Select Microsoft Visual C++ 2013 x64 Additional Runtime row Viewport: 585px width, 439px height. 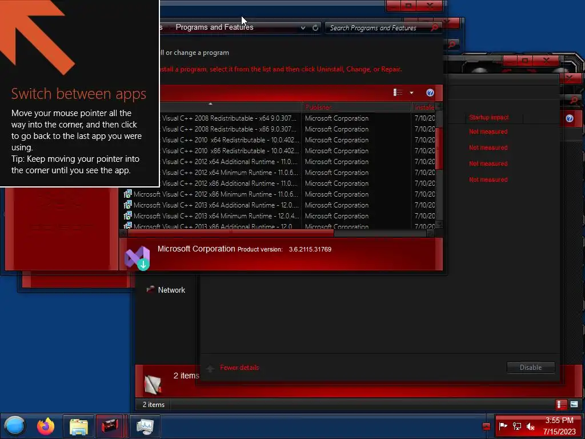278,205
